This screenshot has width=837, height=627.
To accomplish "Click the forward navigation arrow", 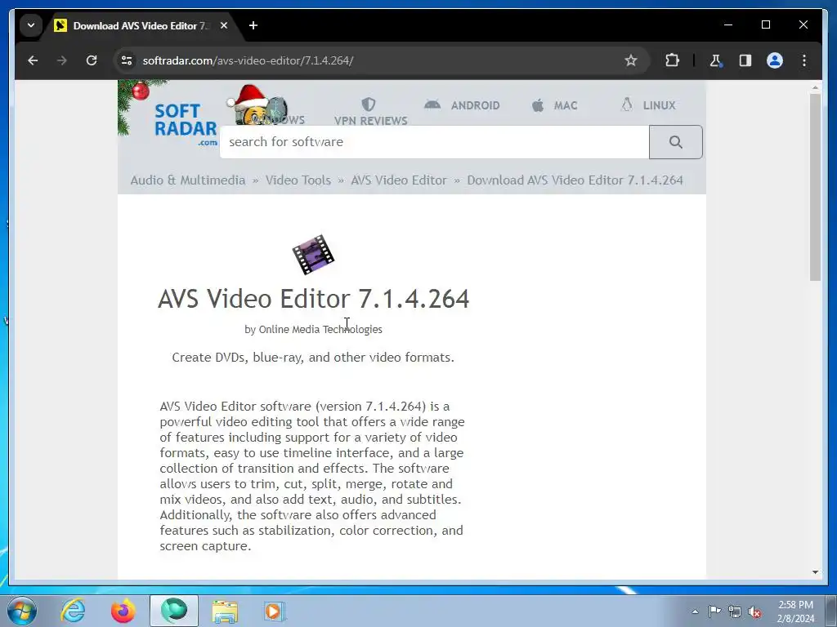I will point(62,60).
